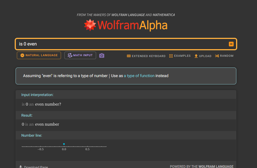
Task: Click the WolframAlpha logo
Action: coord(126,25)
